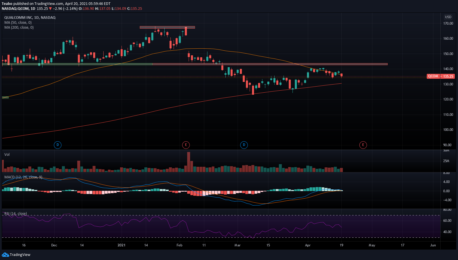
Task: Click the 2021 date axis label
Action: 122,245
